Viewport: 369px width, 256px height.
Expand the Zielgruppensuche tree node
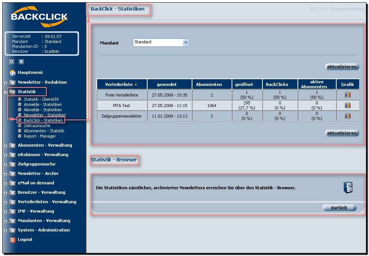(5, 165)
